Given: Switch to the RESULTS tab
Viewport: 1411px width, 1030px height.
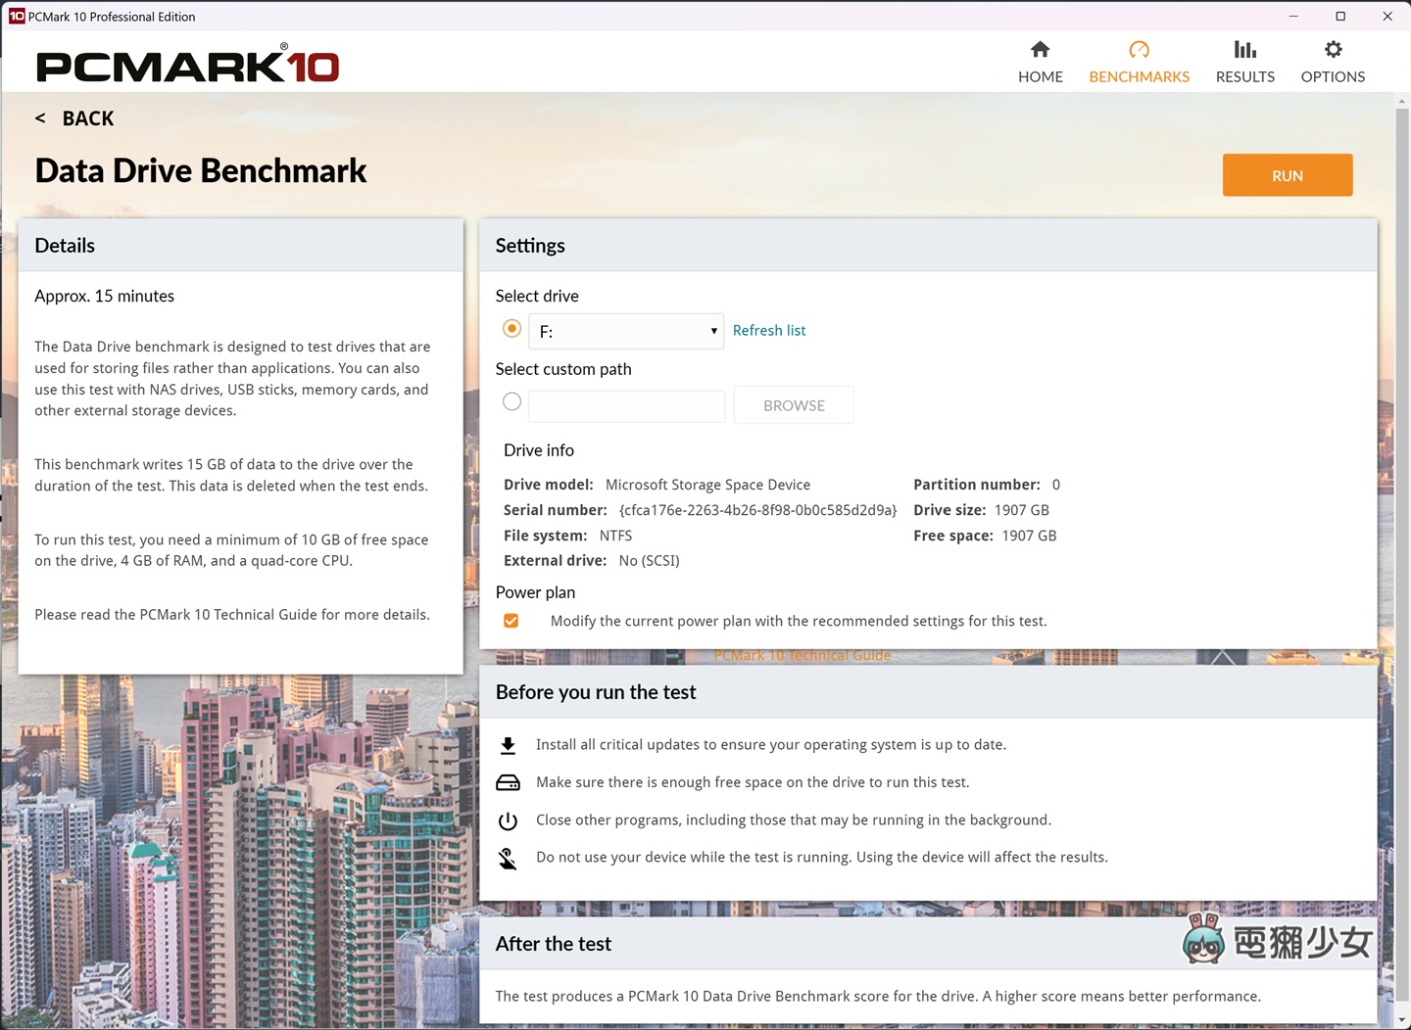Looking at the screenshot, I should coord(1244,63).
